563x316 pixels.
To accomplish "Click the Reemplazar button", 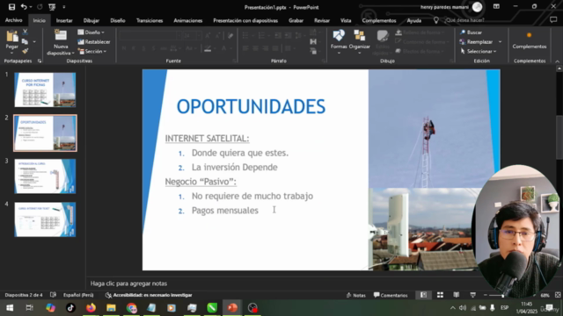I will click(x=477, y=42).
